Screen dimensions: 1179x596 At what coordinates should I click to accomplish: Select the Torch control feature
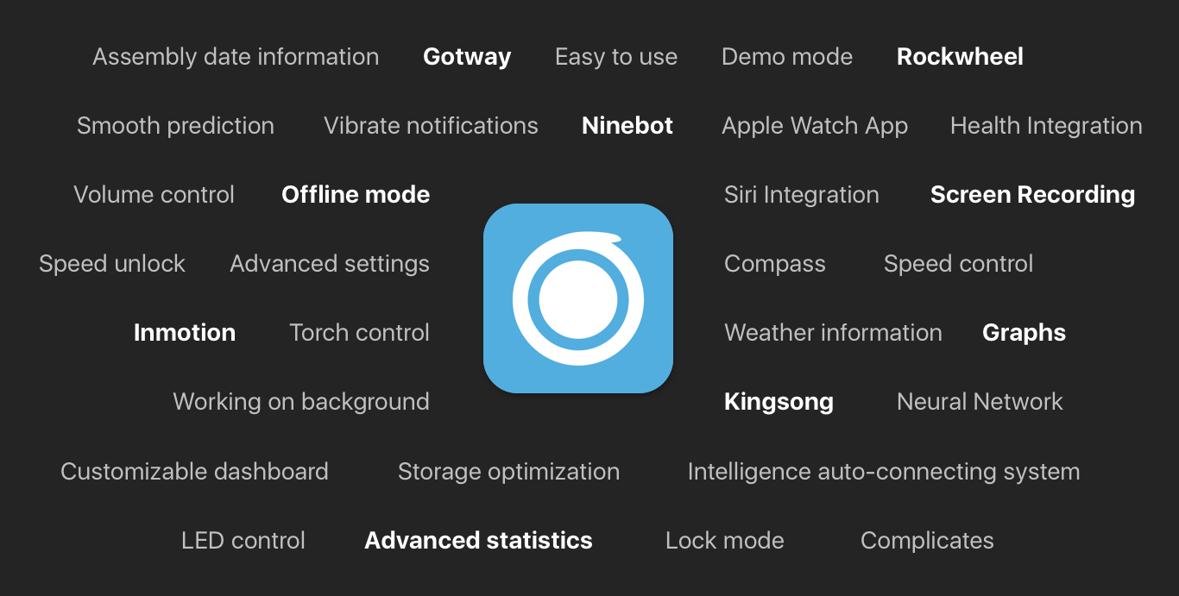click(359, 333)
